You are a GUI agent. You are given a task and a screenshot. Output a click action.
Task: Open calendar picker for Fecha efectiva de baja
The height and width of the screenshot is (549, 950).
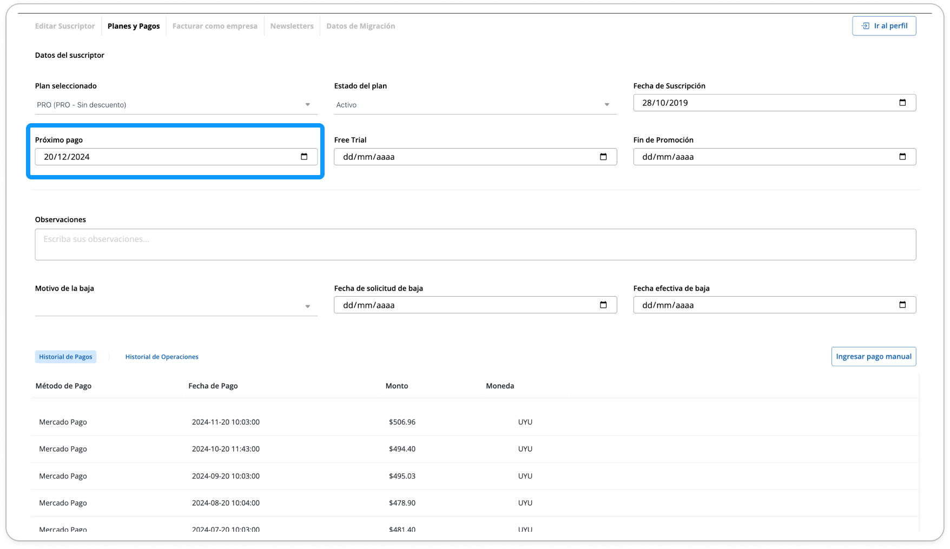click(902, 305)
